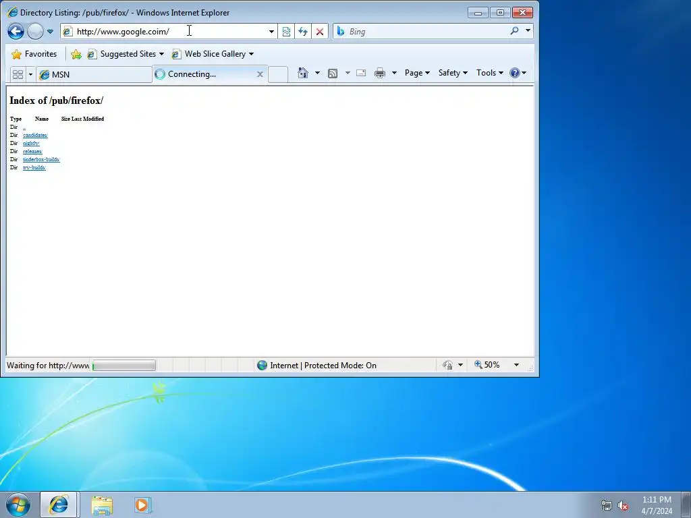The image size is (691, 518).
Task: Click the 'Last Modified' column header text
Action: [x=88, y=119]
